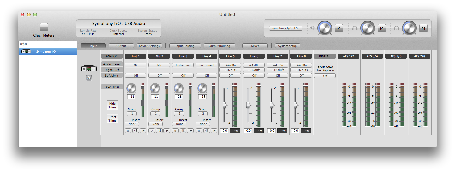Viewport: 455px width, 172px height.
Task: Toggle Soft Limit Off on Line 3
Action: 183,76
